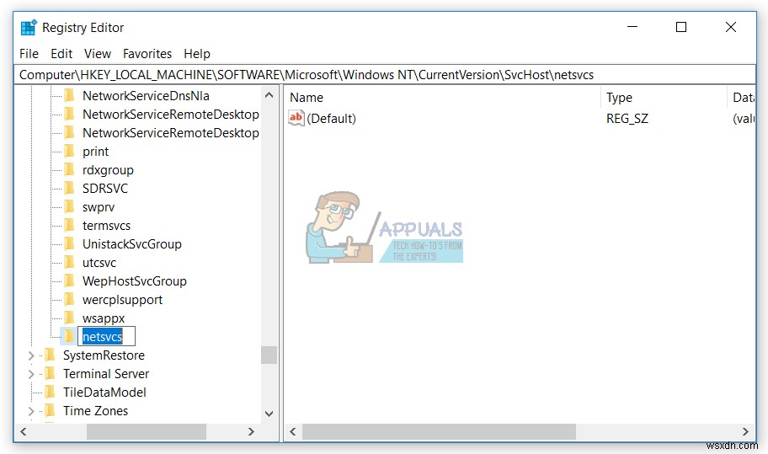Screen dimensions: 768x454
Task: Open the Favorites menu
Action: click(147, 54)
